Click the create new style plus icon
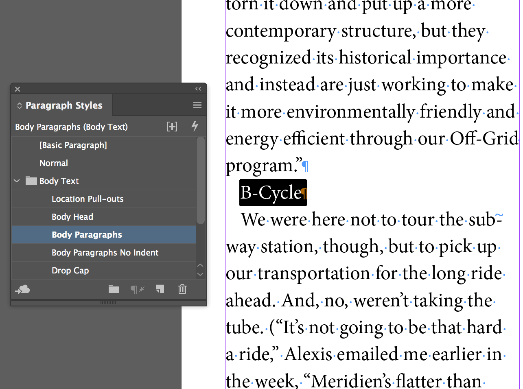The height and width of the screenshot is (389, 523). 172,127
